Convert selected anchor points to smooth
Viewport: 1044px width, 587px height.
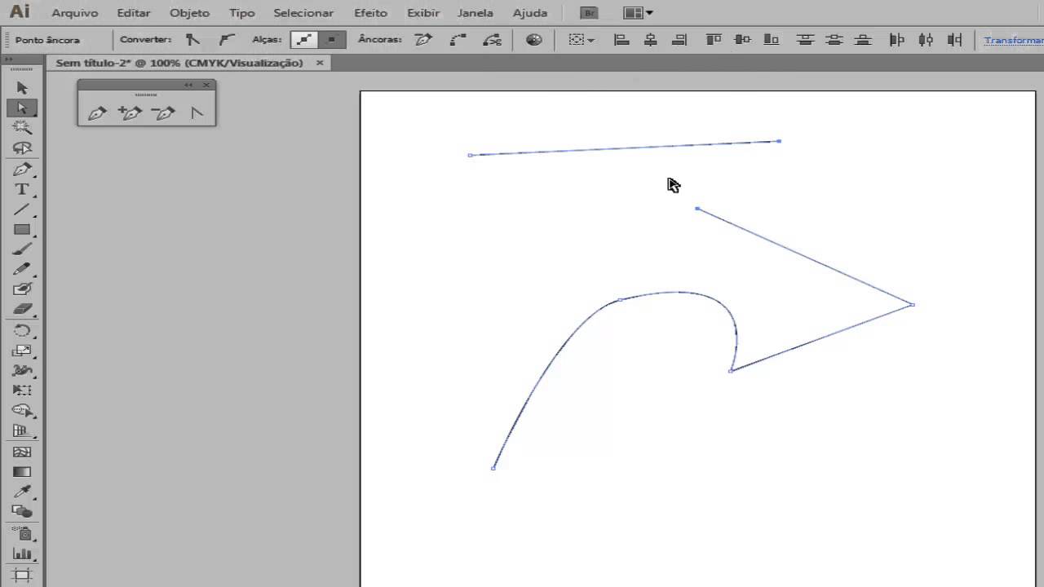coord(227,39)
